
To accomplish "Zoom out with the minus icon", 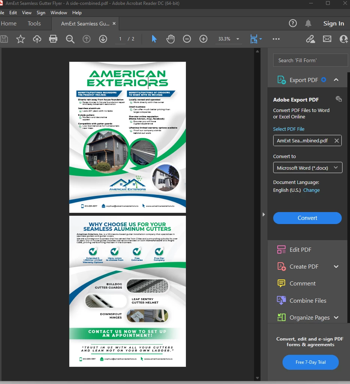I will 187,39.
